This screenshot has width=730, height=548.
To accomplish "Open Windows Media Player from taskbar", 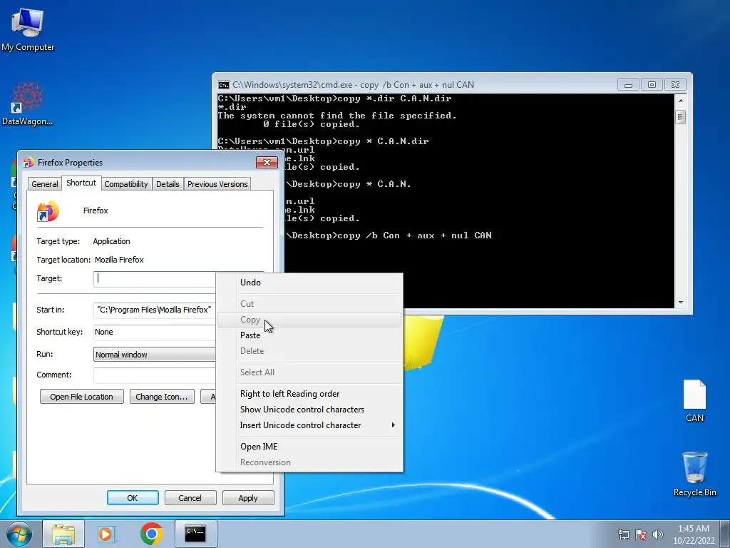I will [x=107, y=534].
